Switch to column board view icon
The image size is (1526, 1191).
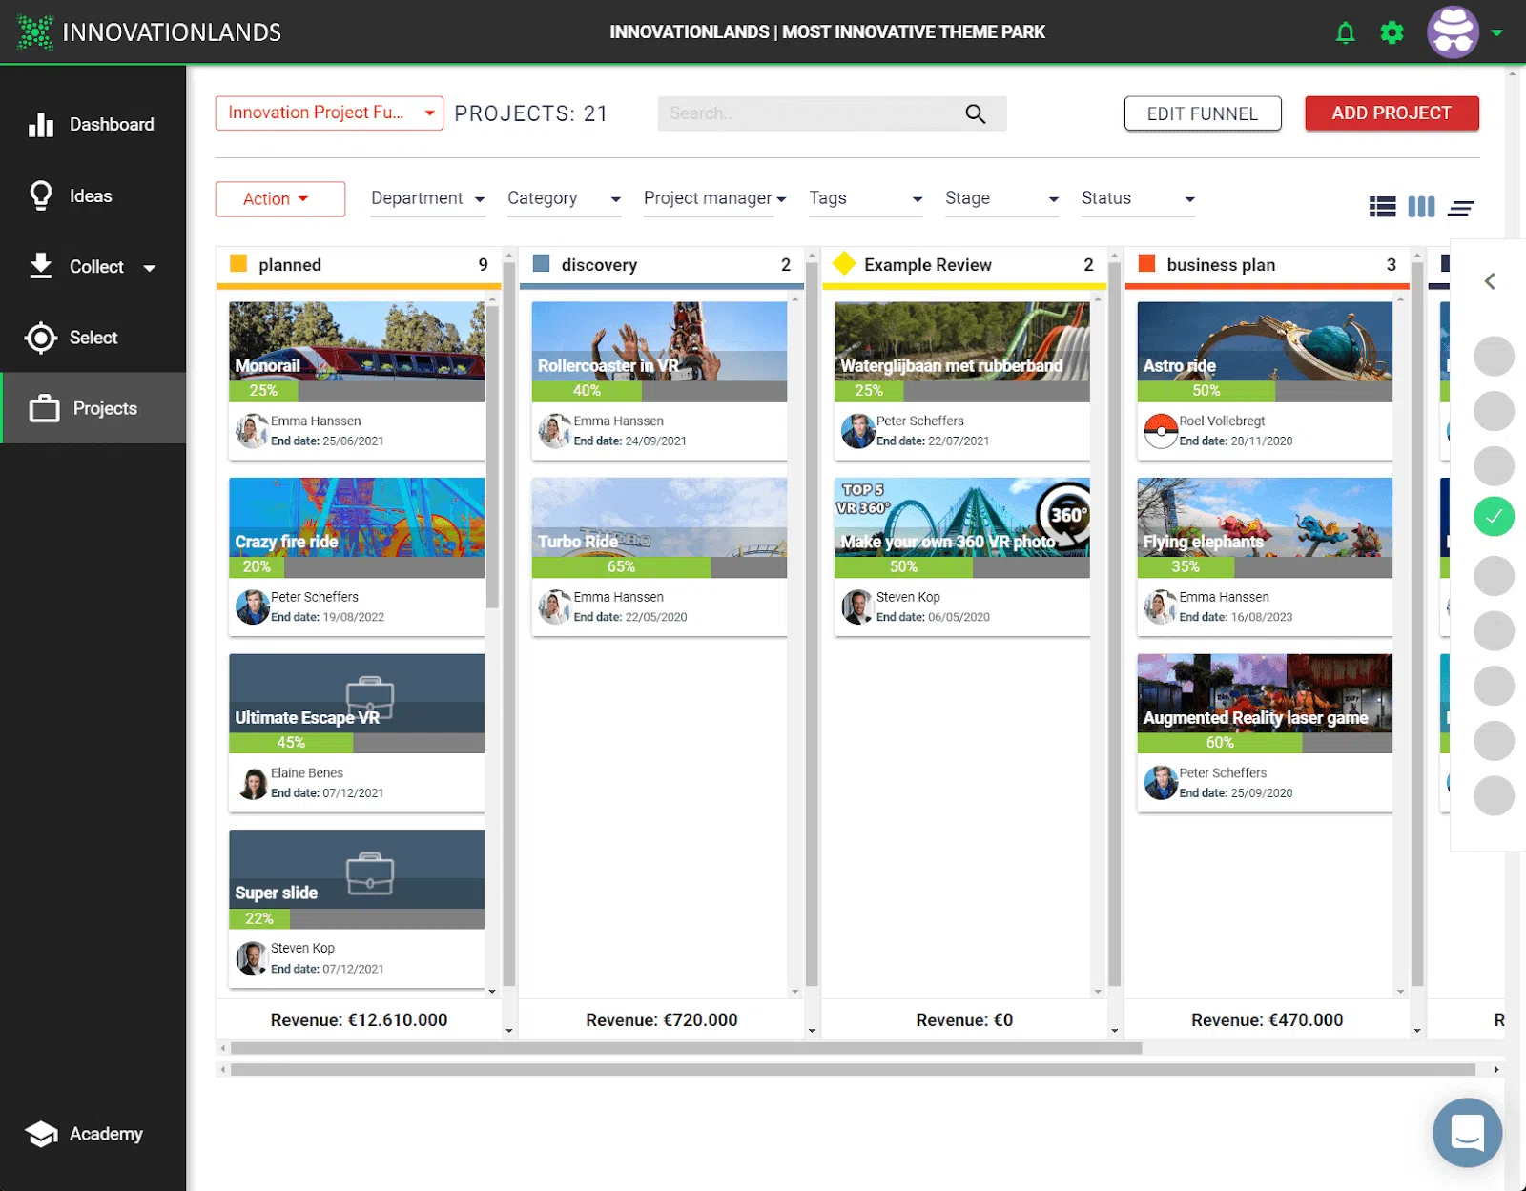[1421, 207]
